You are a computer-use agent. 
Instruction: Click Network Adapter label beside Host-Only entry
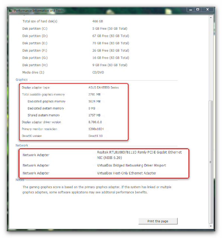click(36, 173)
